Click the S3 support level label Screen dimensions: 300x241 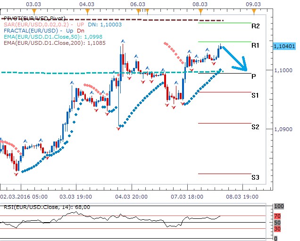[255, 177]
